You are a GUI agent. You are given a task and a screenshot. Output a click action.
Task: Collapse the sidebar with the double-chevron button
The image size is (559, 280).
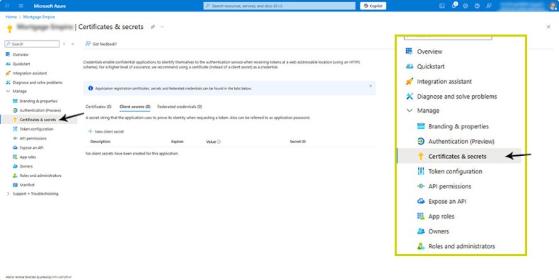(x=73, y=44)
